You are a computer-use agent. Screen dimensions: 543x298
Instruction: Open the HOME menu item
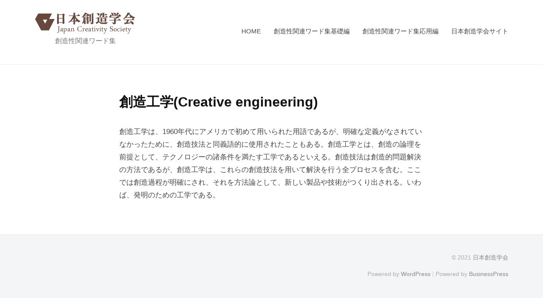[x=251, y=31]
